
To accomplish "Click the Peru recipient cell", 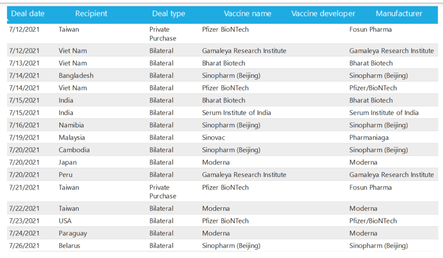I will click(65, 175).
